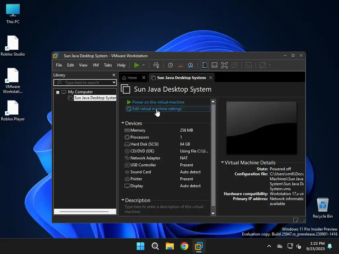
Task: Click the Network Adapter device row
Action: [167, 158]
